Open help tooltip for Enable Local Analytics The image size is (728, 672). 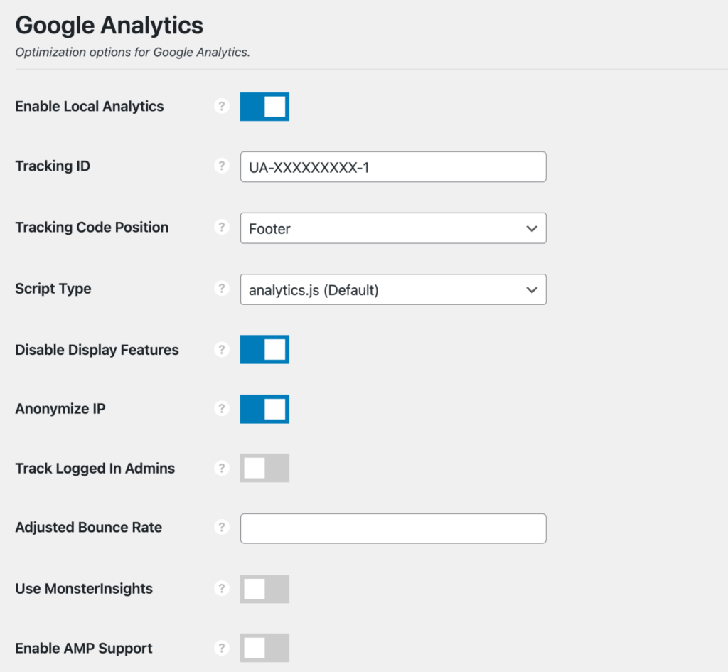pyautogui.click(x=222, y=107)
